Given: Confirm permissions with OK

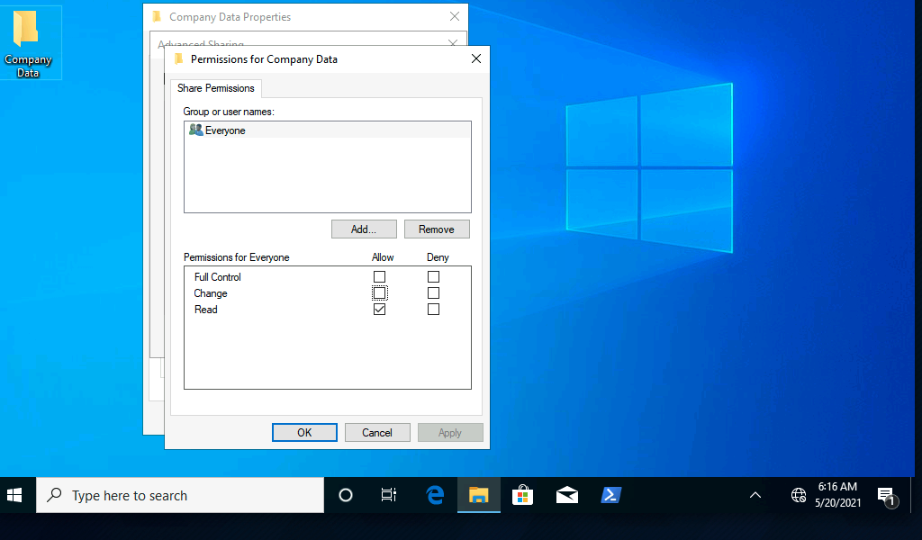Looking at the screenshot, I should [304, 433].
